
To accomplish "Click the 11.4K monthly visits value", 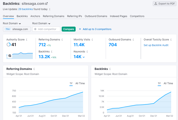I will click(79, 45).
